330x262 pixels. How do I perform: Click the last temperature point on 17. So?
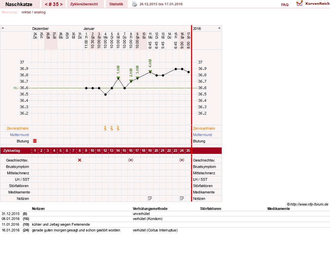[189, 72]
